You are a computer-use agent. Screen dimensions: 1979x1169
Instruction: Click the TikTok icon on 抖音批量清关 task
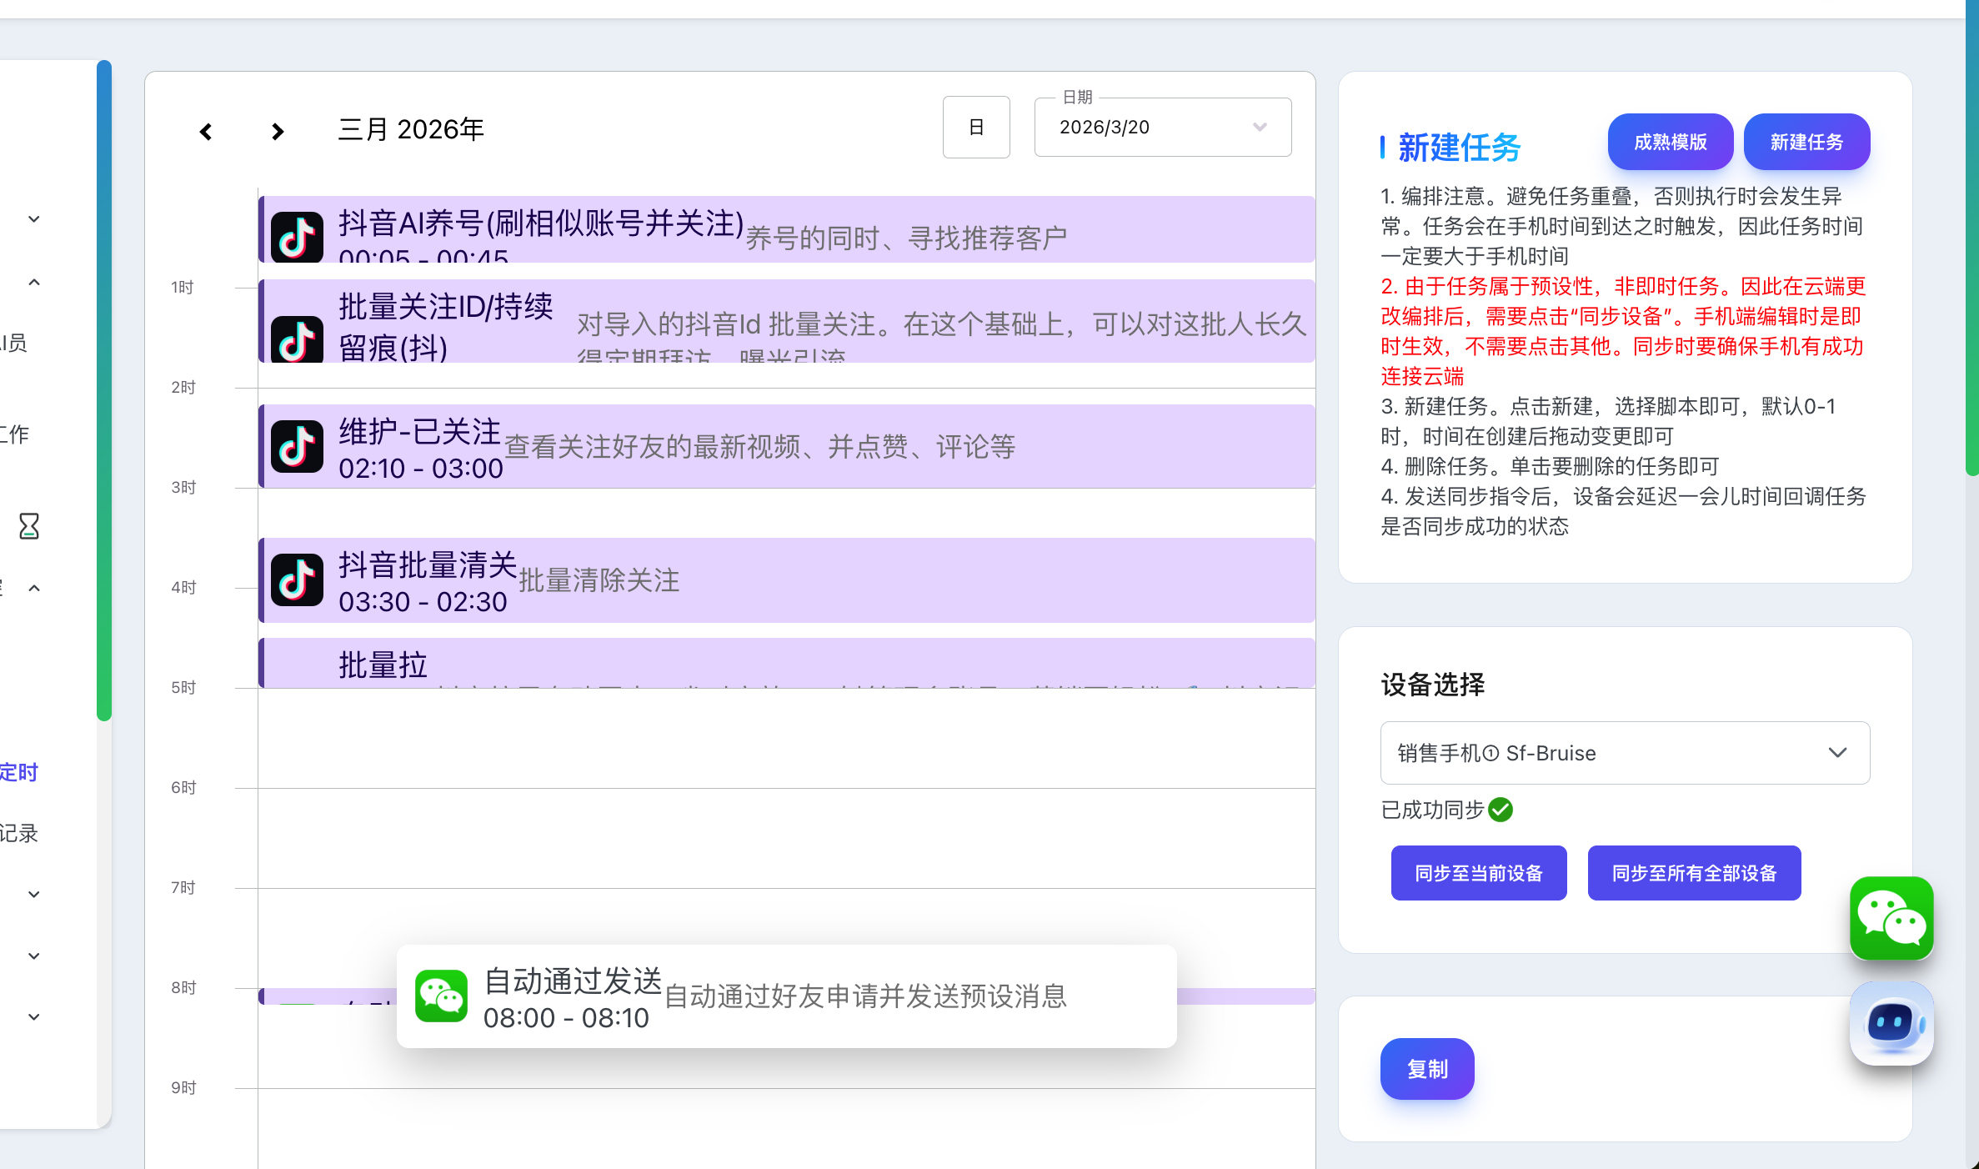297,579
